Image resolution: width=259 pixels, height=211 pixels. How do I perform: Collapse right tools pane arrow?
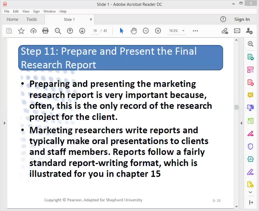(x=241, y=123)
